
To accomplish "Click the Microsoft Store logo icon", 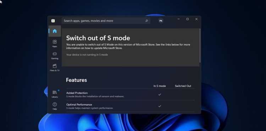I will click(53, 21).
